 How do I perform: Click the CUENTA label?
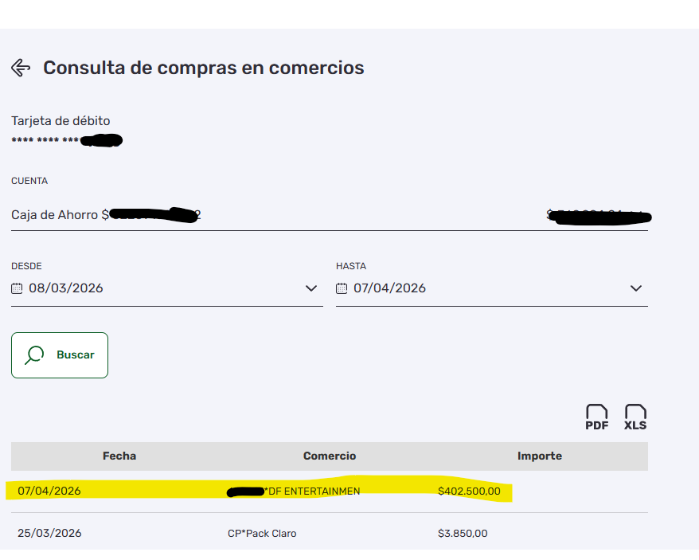29,181
